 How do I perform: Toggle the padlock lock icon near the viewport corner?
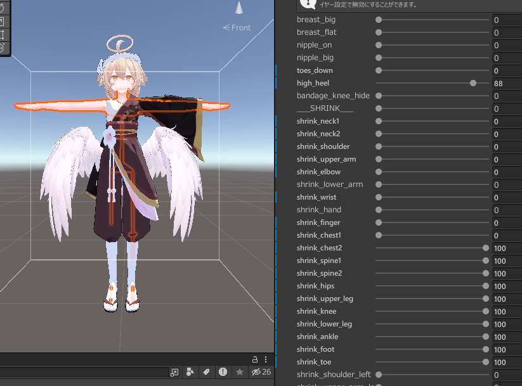pyautogui.click(x=255, y=359)
